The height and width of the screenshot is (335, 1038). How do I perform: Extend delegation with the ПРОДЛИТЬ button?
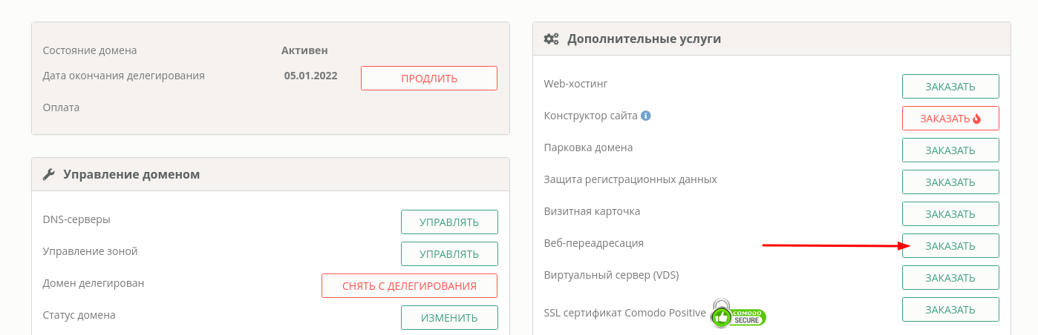[429, 79]
